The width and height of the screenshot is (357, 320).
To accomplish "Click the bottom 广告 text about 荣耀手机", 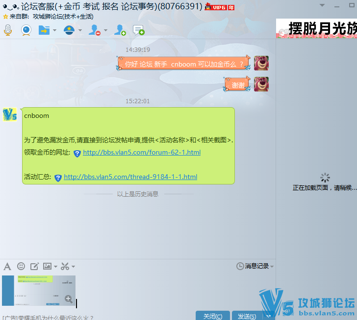I will coord(48,317).
